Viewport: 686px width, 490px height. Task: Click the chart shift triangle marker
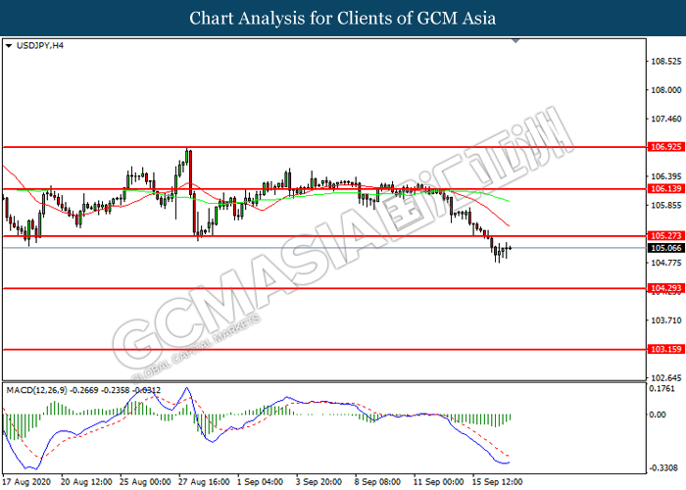[x=515, y=41]
